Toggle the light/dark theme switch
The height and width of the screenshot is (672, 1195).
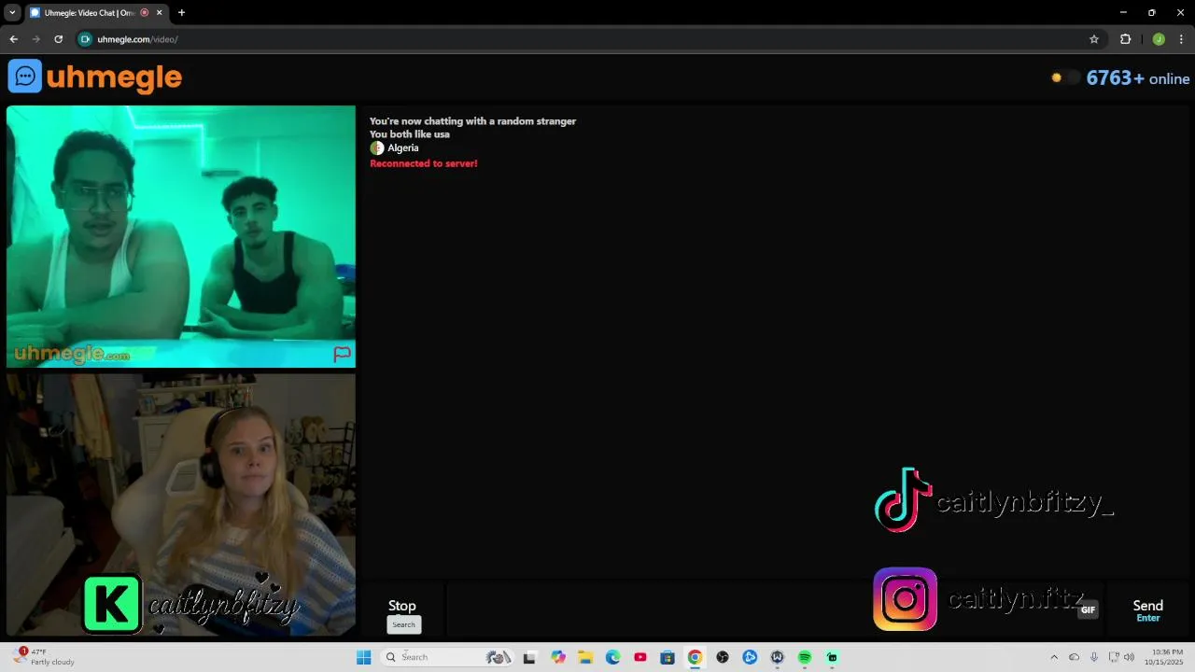[x=1065, y=78]
